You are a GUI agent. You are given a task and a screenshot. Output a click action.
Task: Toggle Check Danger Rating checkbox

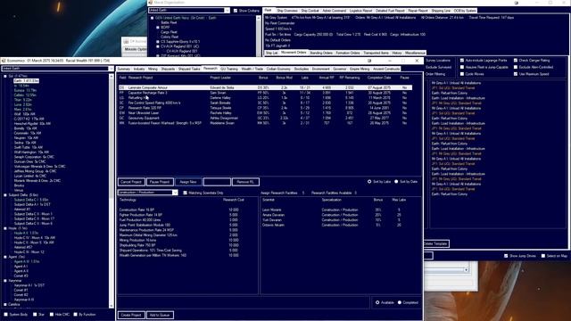(x=516, y=61)
